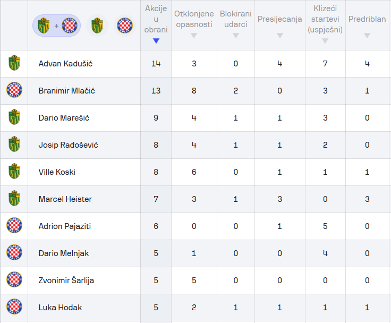Sort by Otklonjene opasnosti column arrow

coord(194,36)
